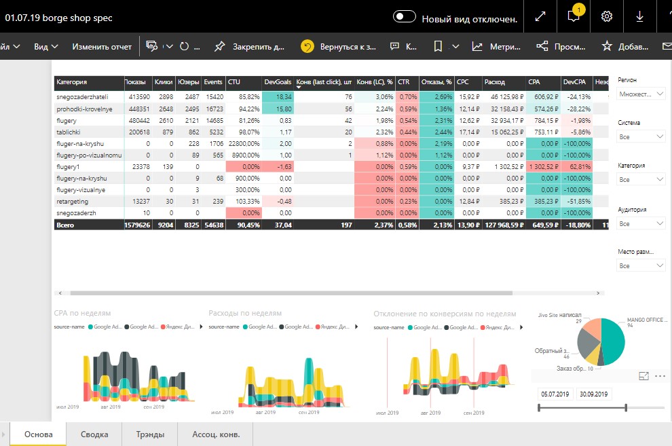Open fullscreen mode with the expand-arrows icon

coord(540,17)
